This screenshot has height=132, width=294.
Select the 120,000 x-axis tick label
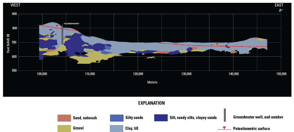click(x=138, y=74)
